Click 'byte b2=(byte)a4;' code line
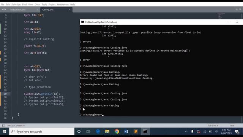 point(37,70)
